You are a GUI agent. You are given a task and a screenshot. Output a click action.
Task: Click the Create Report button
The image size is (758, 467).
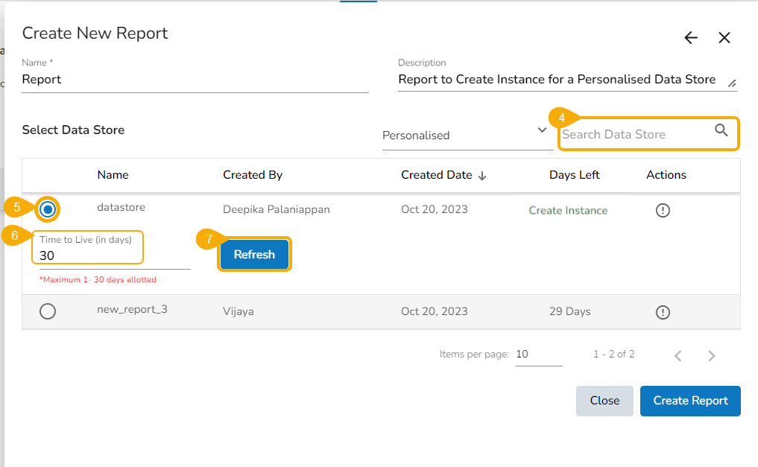coord(690,401)
